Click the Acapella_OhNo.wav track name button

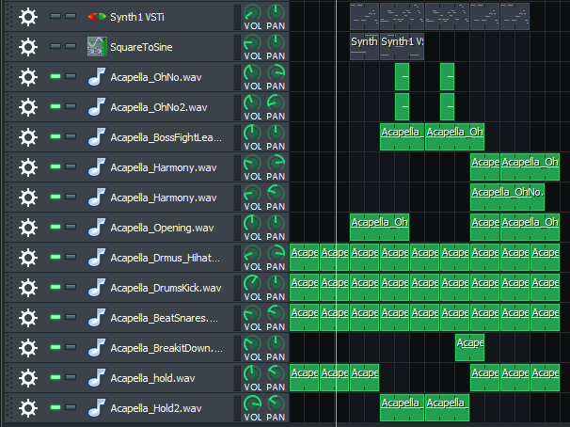pos(158,77)
